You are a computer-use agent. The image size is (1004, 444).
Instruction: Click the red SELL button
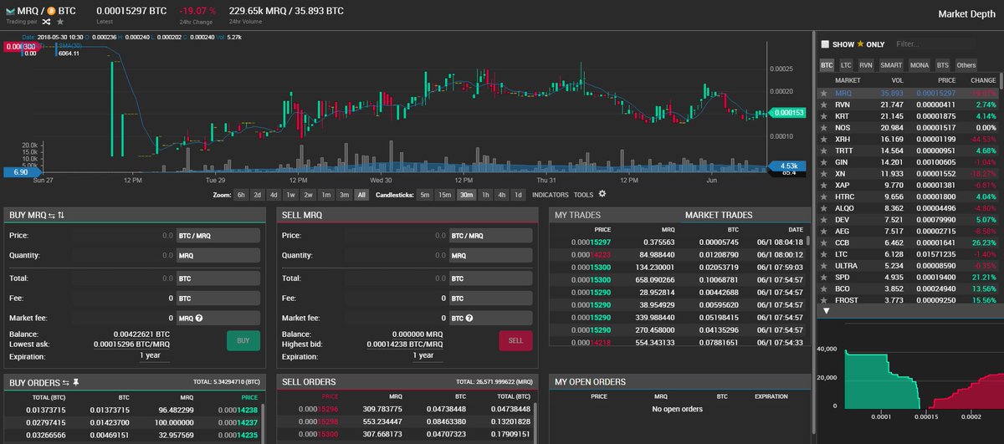[515, 340]
